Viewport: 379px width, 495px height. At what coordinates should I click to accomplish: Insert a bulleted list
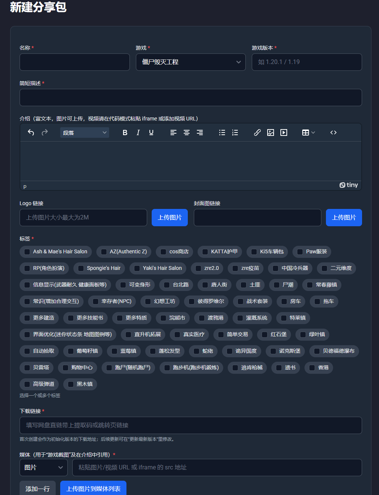[222, 133]
